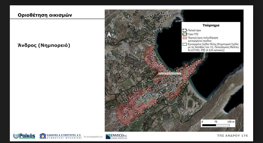The image size is (263, 143).
Task: Click the Άνδρος (Νημπορειό) subtitle text
Action: tap(44, 46)
